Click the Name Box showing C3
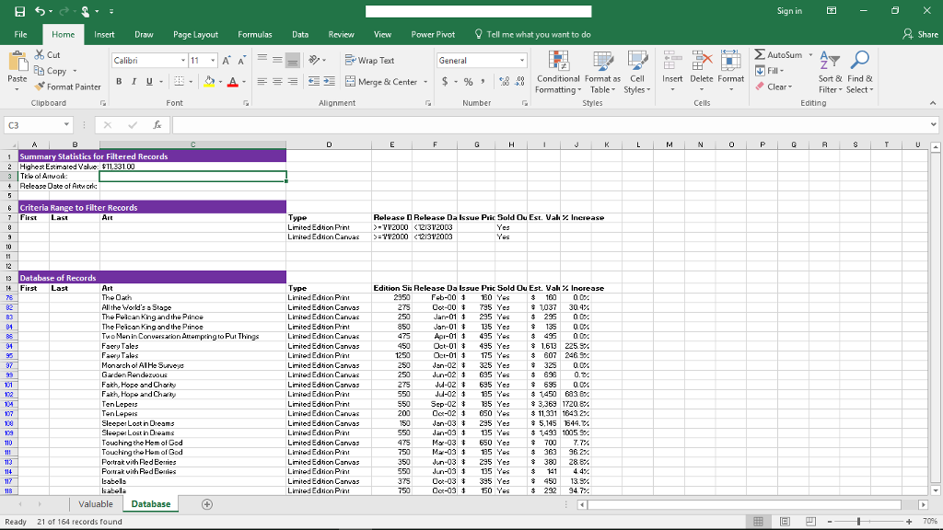The image size is (943, 530). [x=37, y=122]
